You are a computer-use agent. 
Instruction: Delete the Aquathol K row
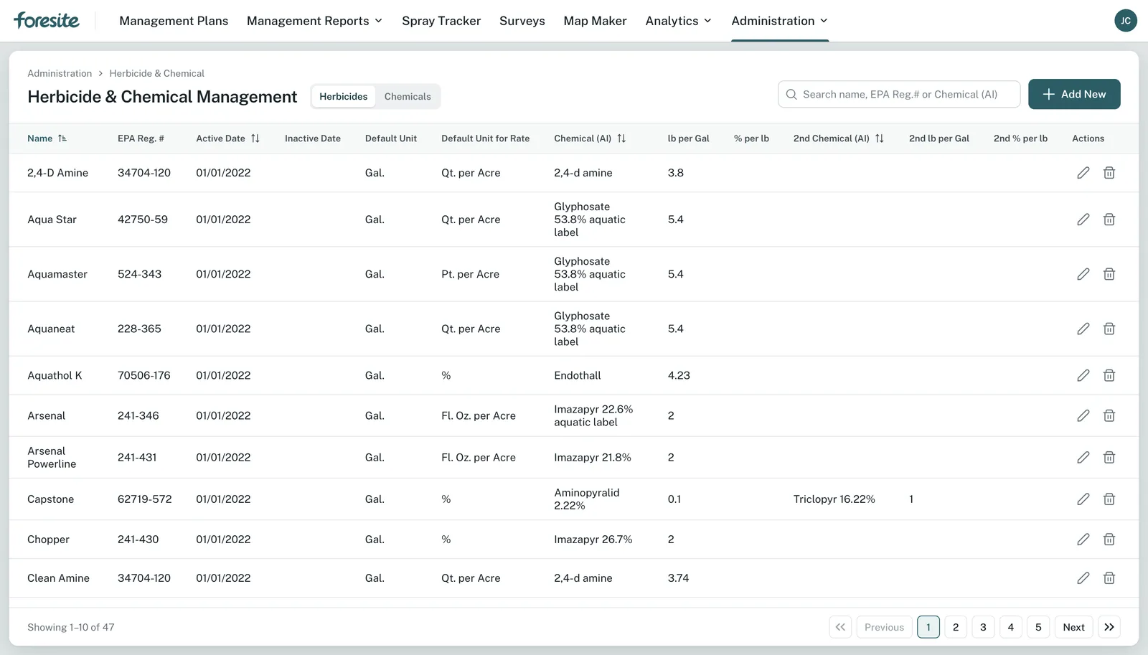(x=1109, y=375)
